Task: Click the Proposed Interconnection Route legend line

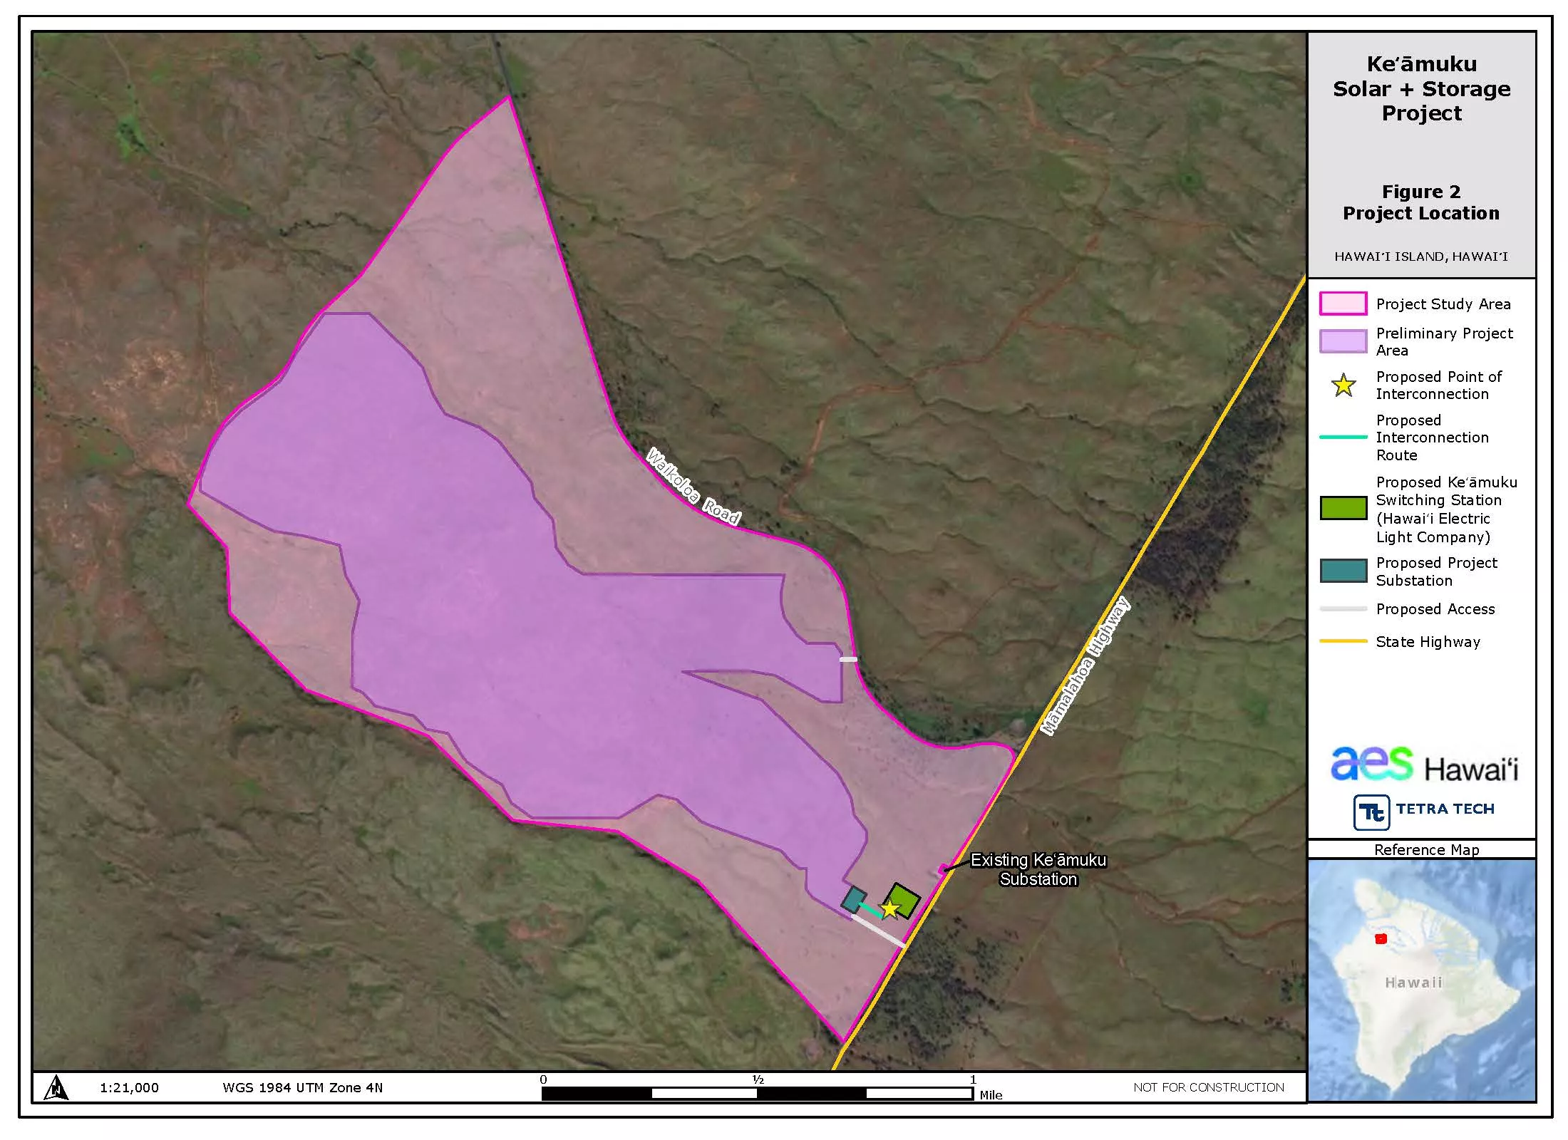Action: (x=1343, y=437)
